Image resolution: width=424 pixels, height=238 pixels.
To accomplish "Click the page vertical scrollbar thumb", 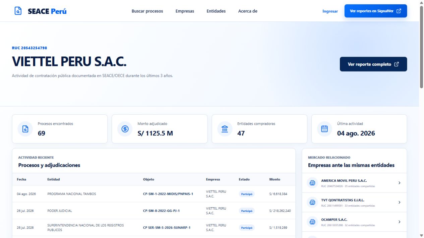I will [x=421, y=47].
